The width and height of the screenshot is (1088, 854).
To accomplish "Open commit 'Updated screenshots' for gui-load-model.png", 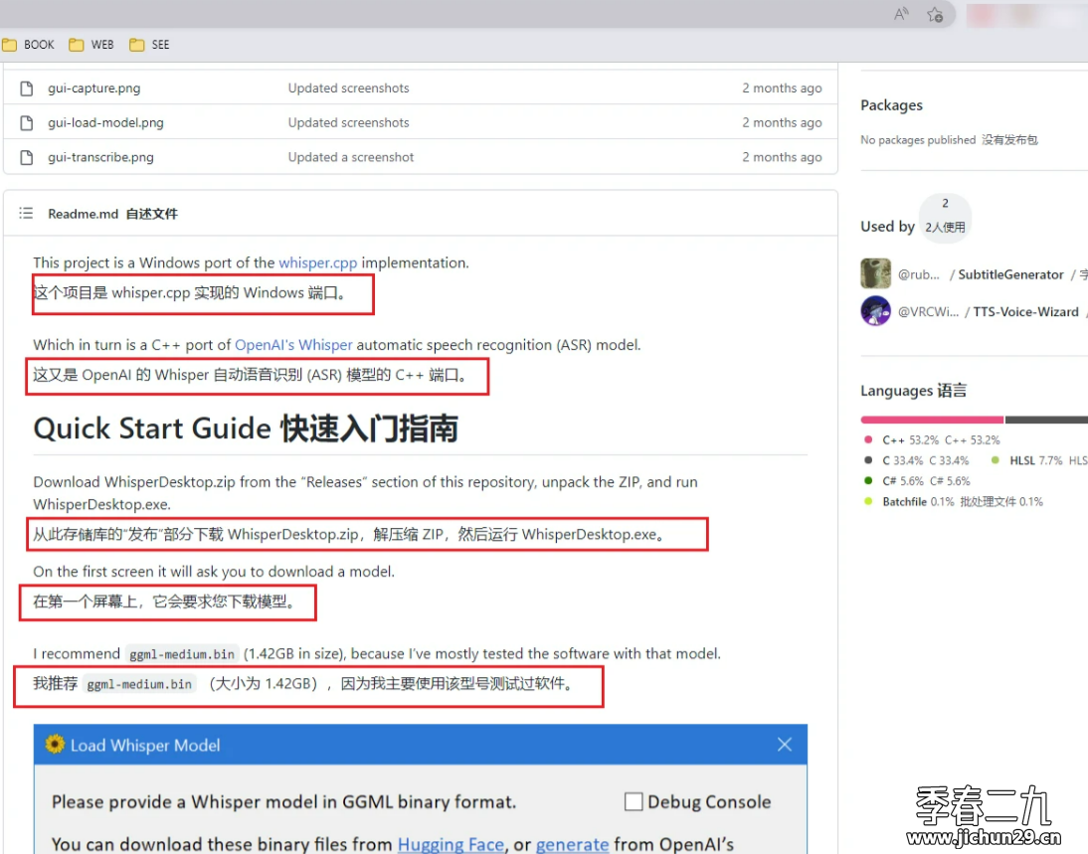I will point(348,123).
